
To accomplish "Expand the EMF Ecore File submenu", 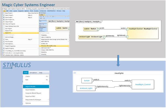I will pos(68,48).
